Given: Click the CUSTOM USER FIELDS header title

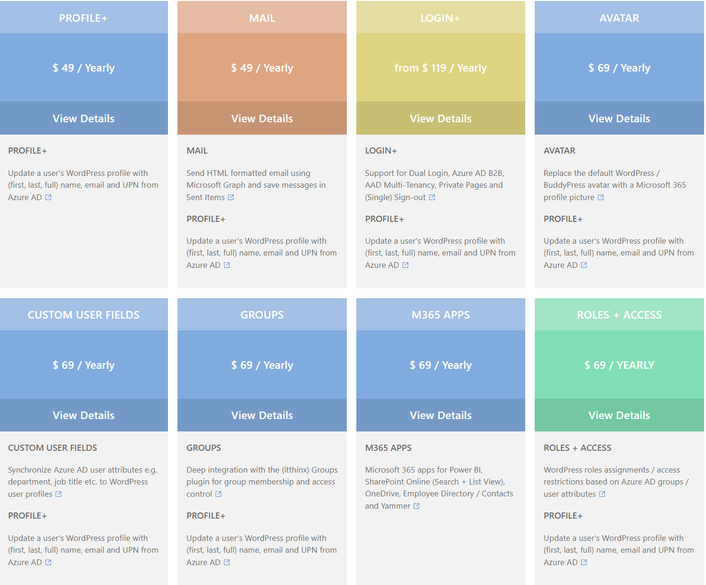Looking at the screenshot, I should (84, 315).
